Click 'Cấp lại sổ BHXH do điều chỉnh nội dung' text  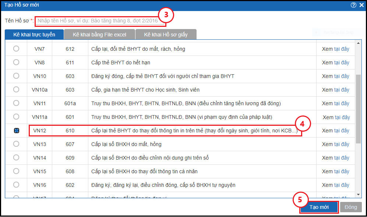click(150, 158)
